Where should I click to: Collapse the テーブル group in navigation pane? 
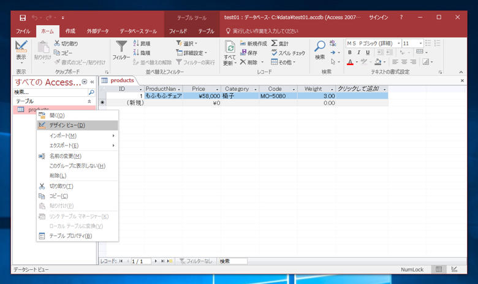tap(89, 101)
